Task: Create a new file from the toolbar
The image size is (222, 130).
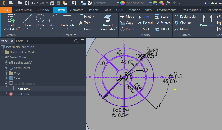Action: pyautogui.click(x=11, y=3)
